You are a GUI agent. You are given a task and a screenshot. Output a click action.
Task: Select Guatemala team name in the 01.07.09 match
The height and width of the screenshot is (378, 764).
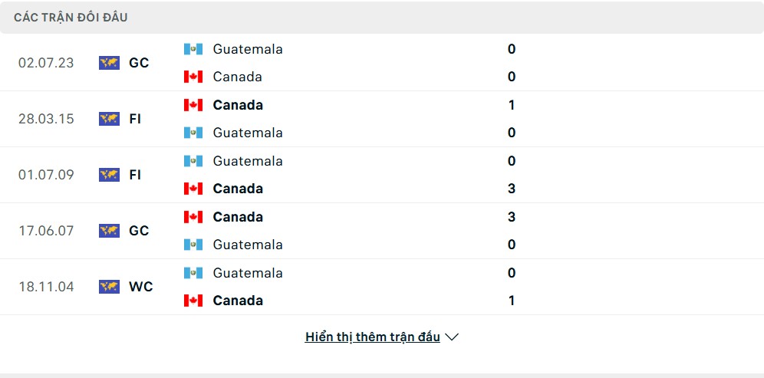coord(248,161)
